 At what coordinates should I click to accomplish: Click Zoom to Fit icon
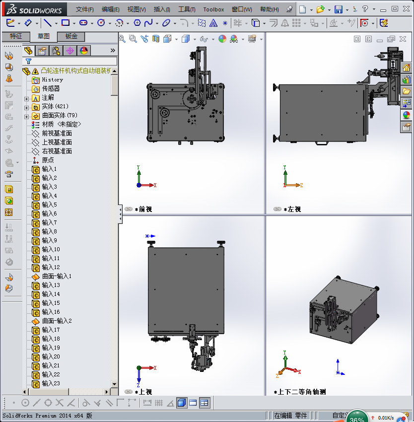click(122, 39)
